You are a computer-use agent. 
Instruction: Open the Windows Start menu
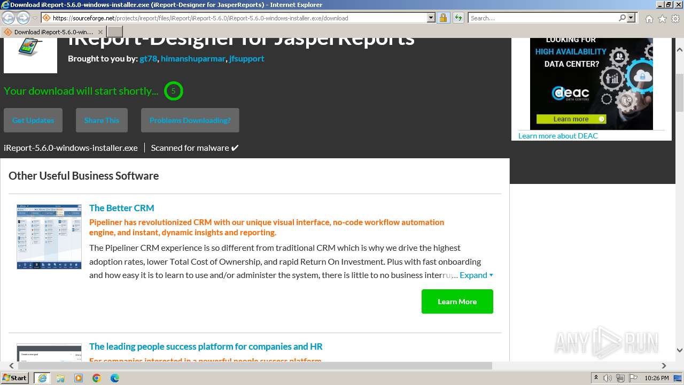click(x=15, y=378)
